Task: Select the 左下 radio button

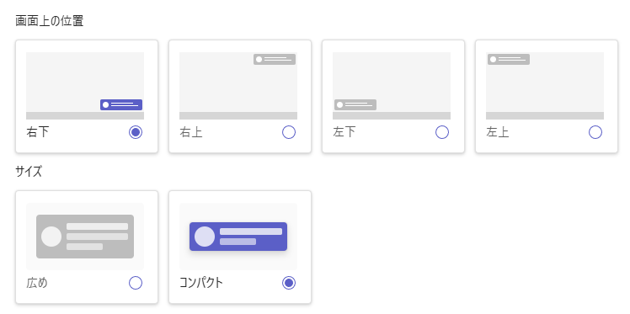Action: [442, 132]
